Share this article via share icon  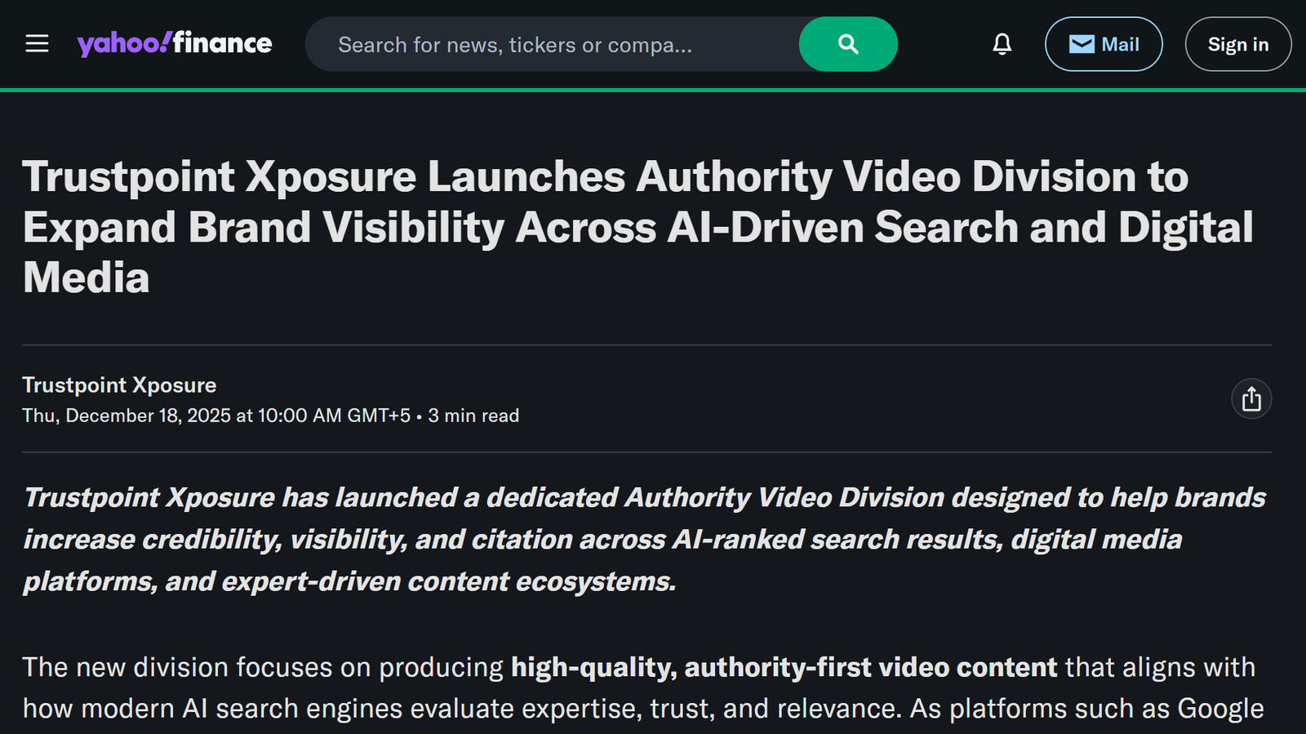pos(1251,399)
